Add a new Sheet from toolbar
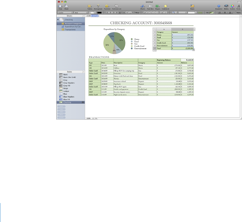The image size is (242, 222). pos(66,7)
